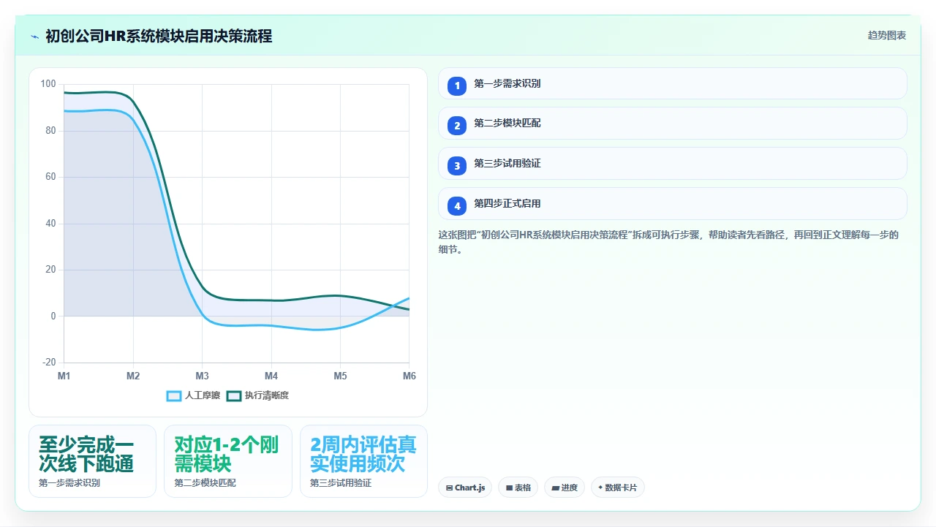Toggle the 执行清晰度 legend swatch
The height and width of the screenshot is (527, 936).
(234, 395)
